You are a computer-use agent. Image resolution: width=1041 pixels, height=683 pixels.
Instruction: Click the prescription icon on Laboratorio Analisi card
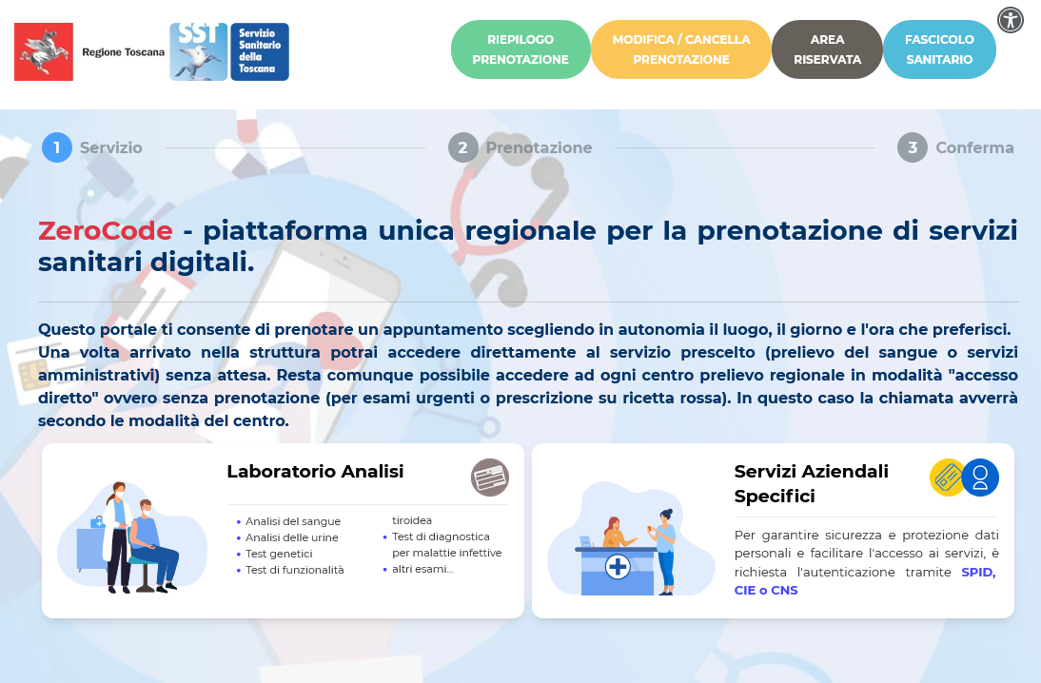click(x=490, y=478)
